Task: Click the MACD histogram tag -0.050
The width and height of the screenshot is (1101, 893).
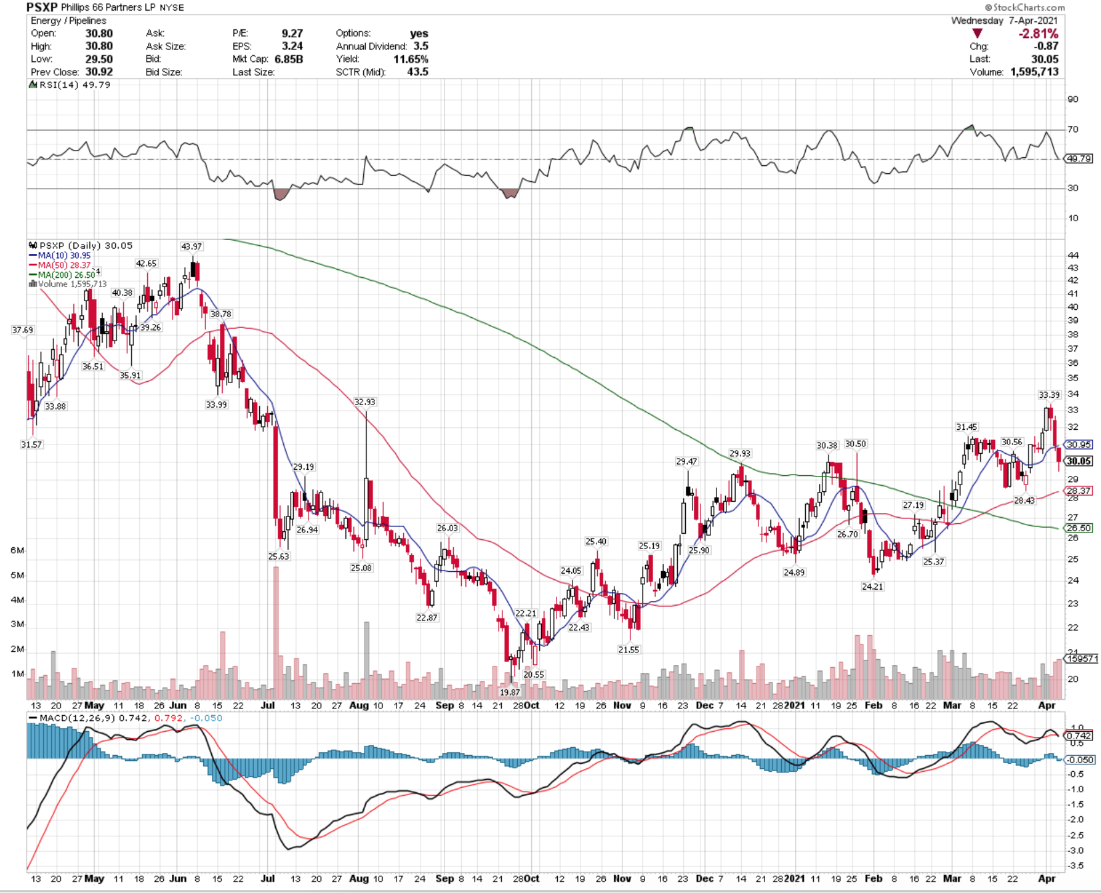Action: pos(1079,760)
